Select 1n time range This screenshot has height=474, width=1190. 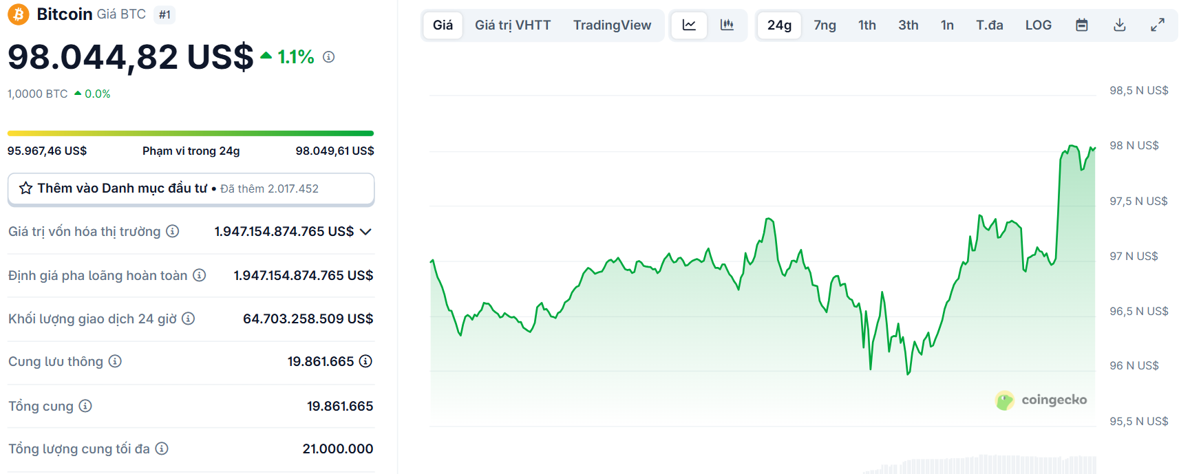coord(948,25)
